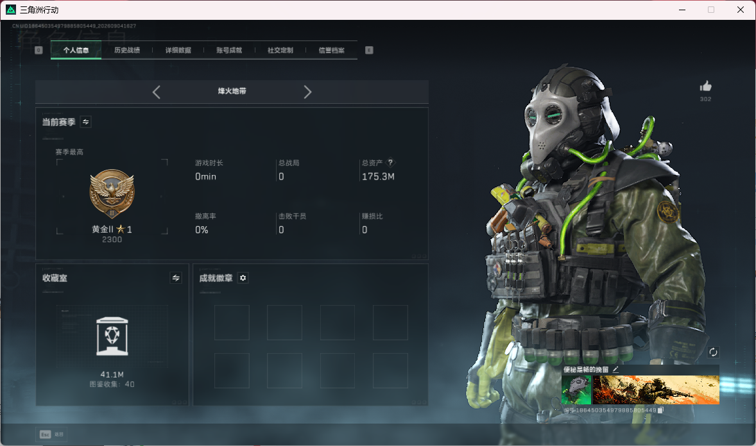This screenshot has width=756, height=446.
Task: Click the CN UID text at top left
Action: (x=74, y=26)
